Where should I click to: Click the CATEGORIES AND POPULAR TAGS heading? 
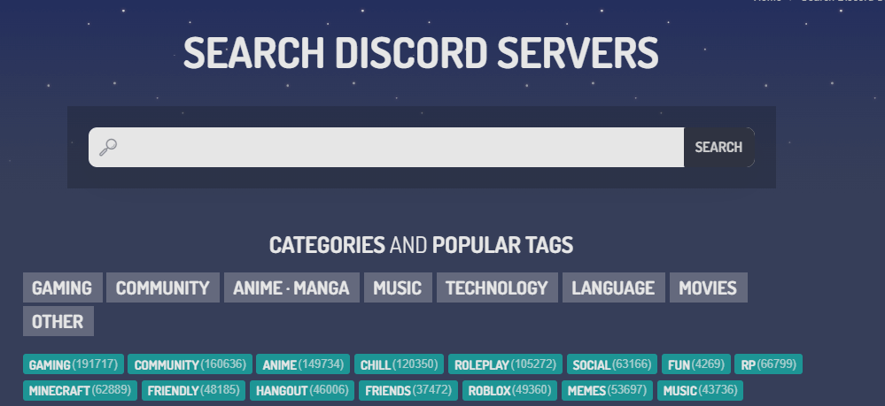point(421,245)
